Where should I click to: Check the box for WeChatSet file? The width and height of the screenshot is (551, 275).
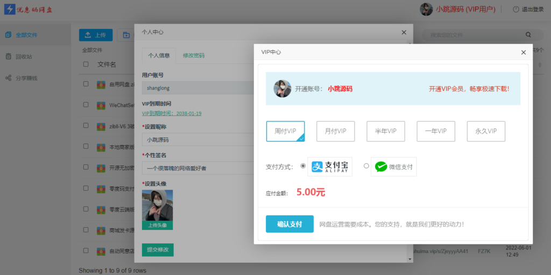click(86, 105)
